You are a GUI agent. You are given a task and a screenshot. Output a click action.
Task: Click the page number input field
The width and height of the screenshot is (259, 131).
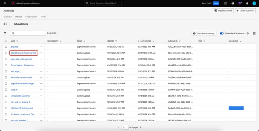125,127
